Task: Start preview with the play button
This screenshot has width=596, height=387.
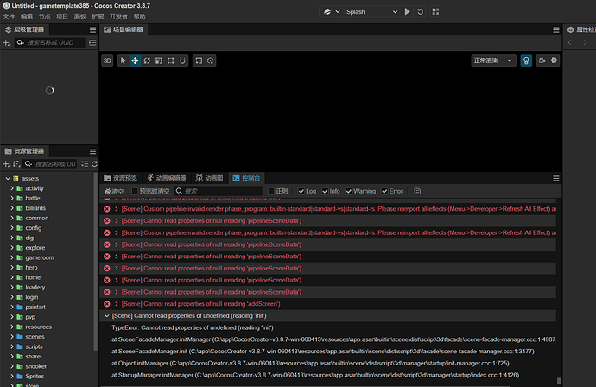Action: coord(407,11)
